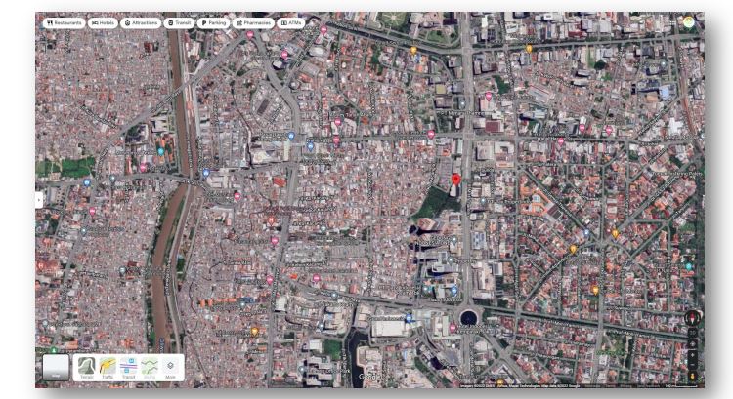Show nearby Pharmacies

click(x=253, y=22)
